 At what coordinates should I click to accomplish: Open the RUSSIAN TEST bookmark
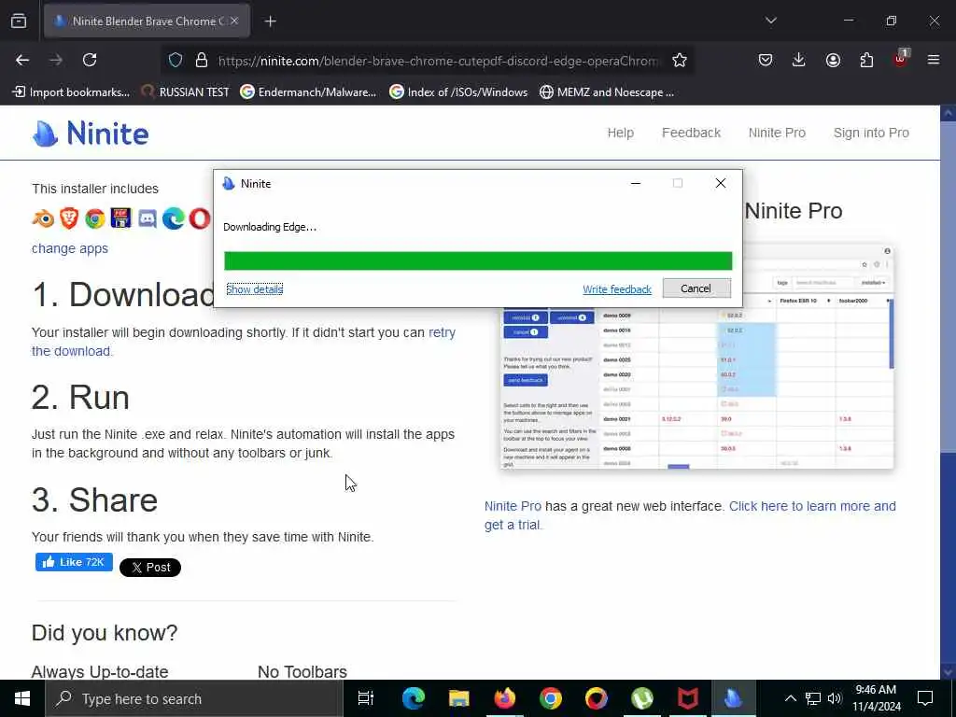pos(184,92)
